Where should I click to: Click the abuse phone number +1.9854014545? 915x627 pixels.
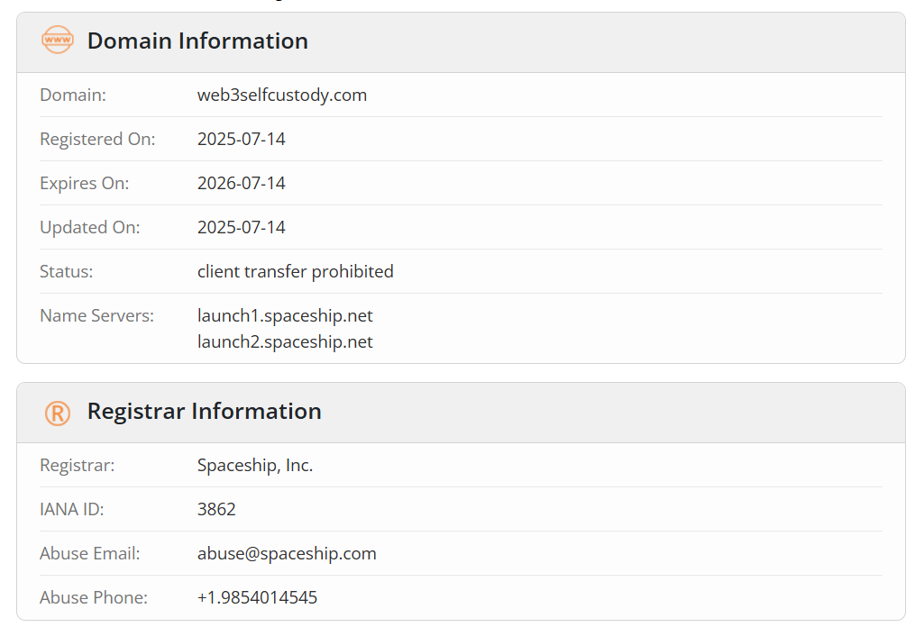(x=257, y=597)
